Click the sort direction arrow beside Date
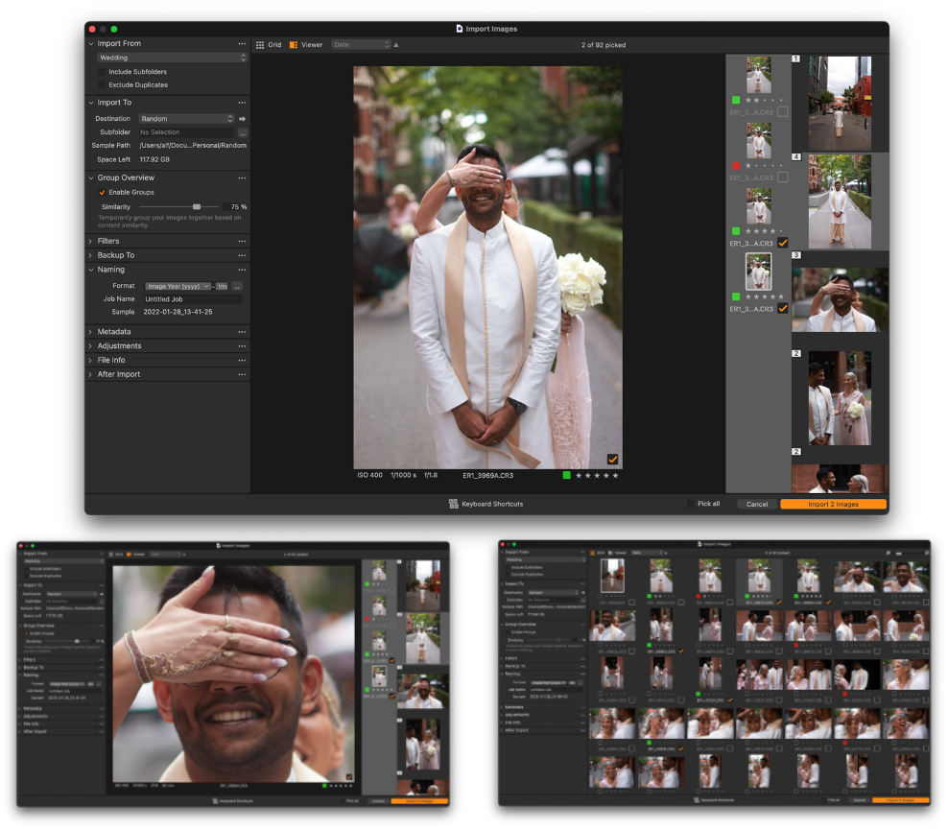Viewport: 948px width, 829px height. click(396, 45)
